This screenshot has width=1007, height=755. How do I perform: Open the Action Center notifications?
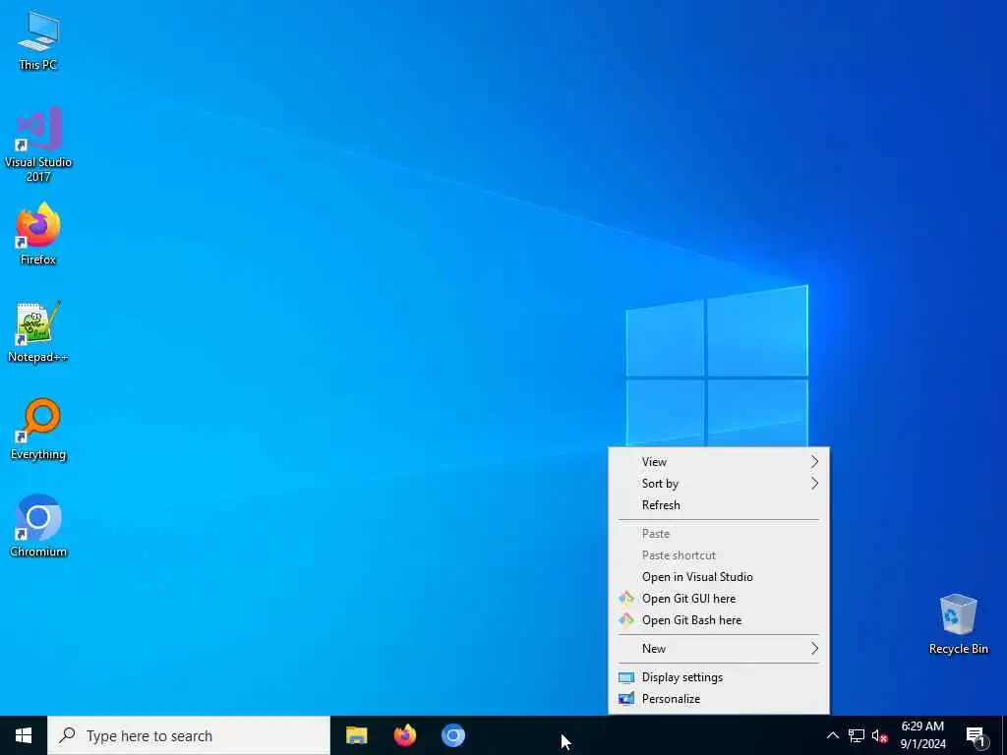pyautogui.click(x=976, y=735)
